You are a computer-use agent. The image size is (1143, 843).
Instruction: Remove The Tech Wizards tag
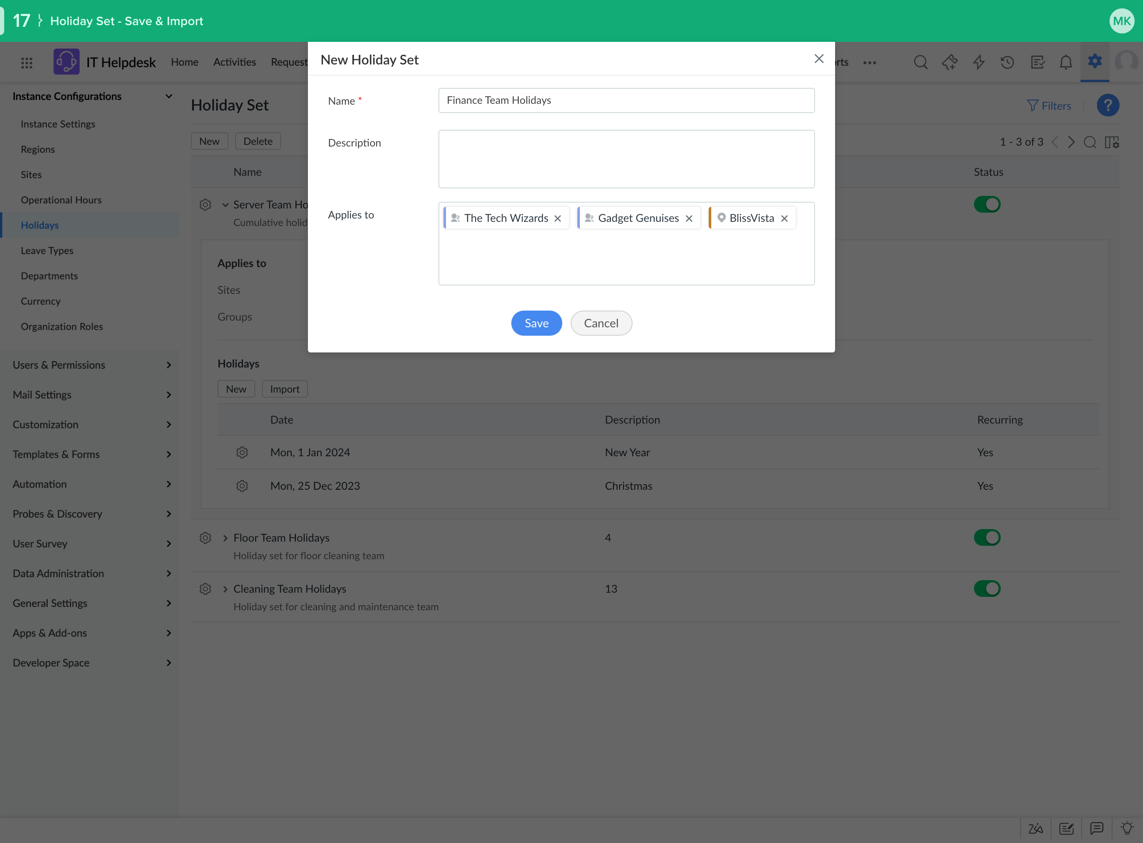[557, 218]
